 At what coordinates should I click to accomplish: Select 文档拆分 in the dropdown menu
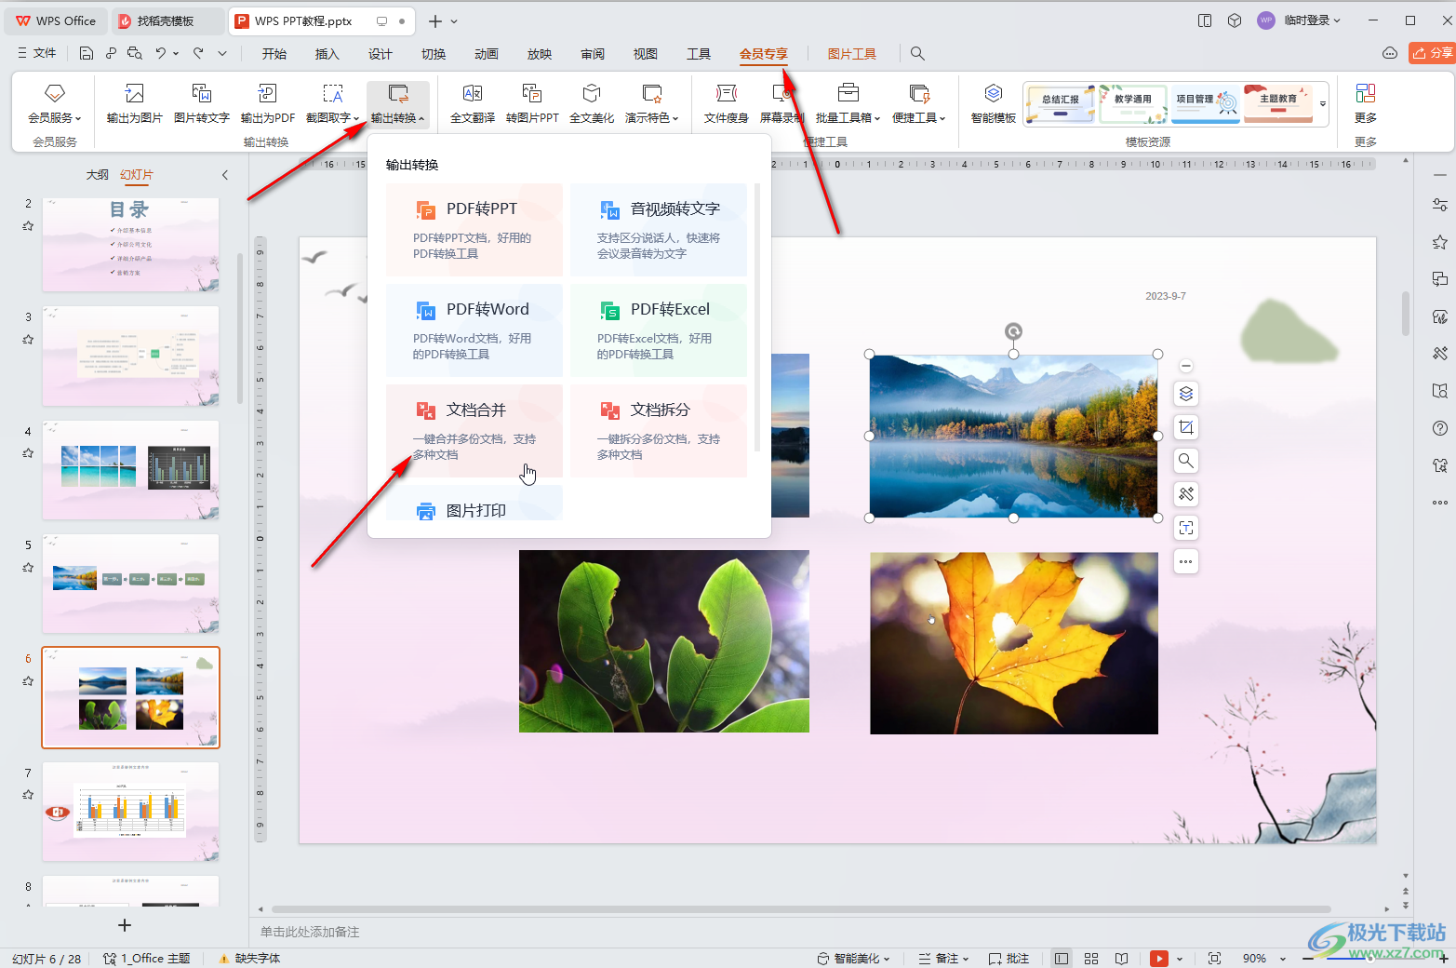[x=659, y=431]
